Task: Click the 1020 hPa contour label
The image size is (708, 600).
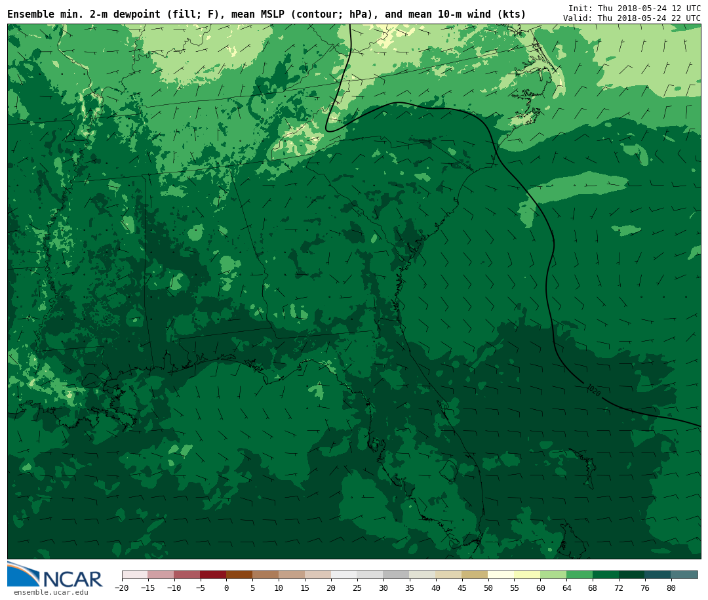Action: click(593, 390)
